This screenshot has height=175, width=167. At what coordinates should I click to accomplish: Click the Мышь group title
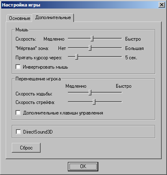22,30
